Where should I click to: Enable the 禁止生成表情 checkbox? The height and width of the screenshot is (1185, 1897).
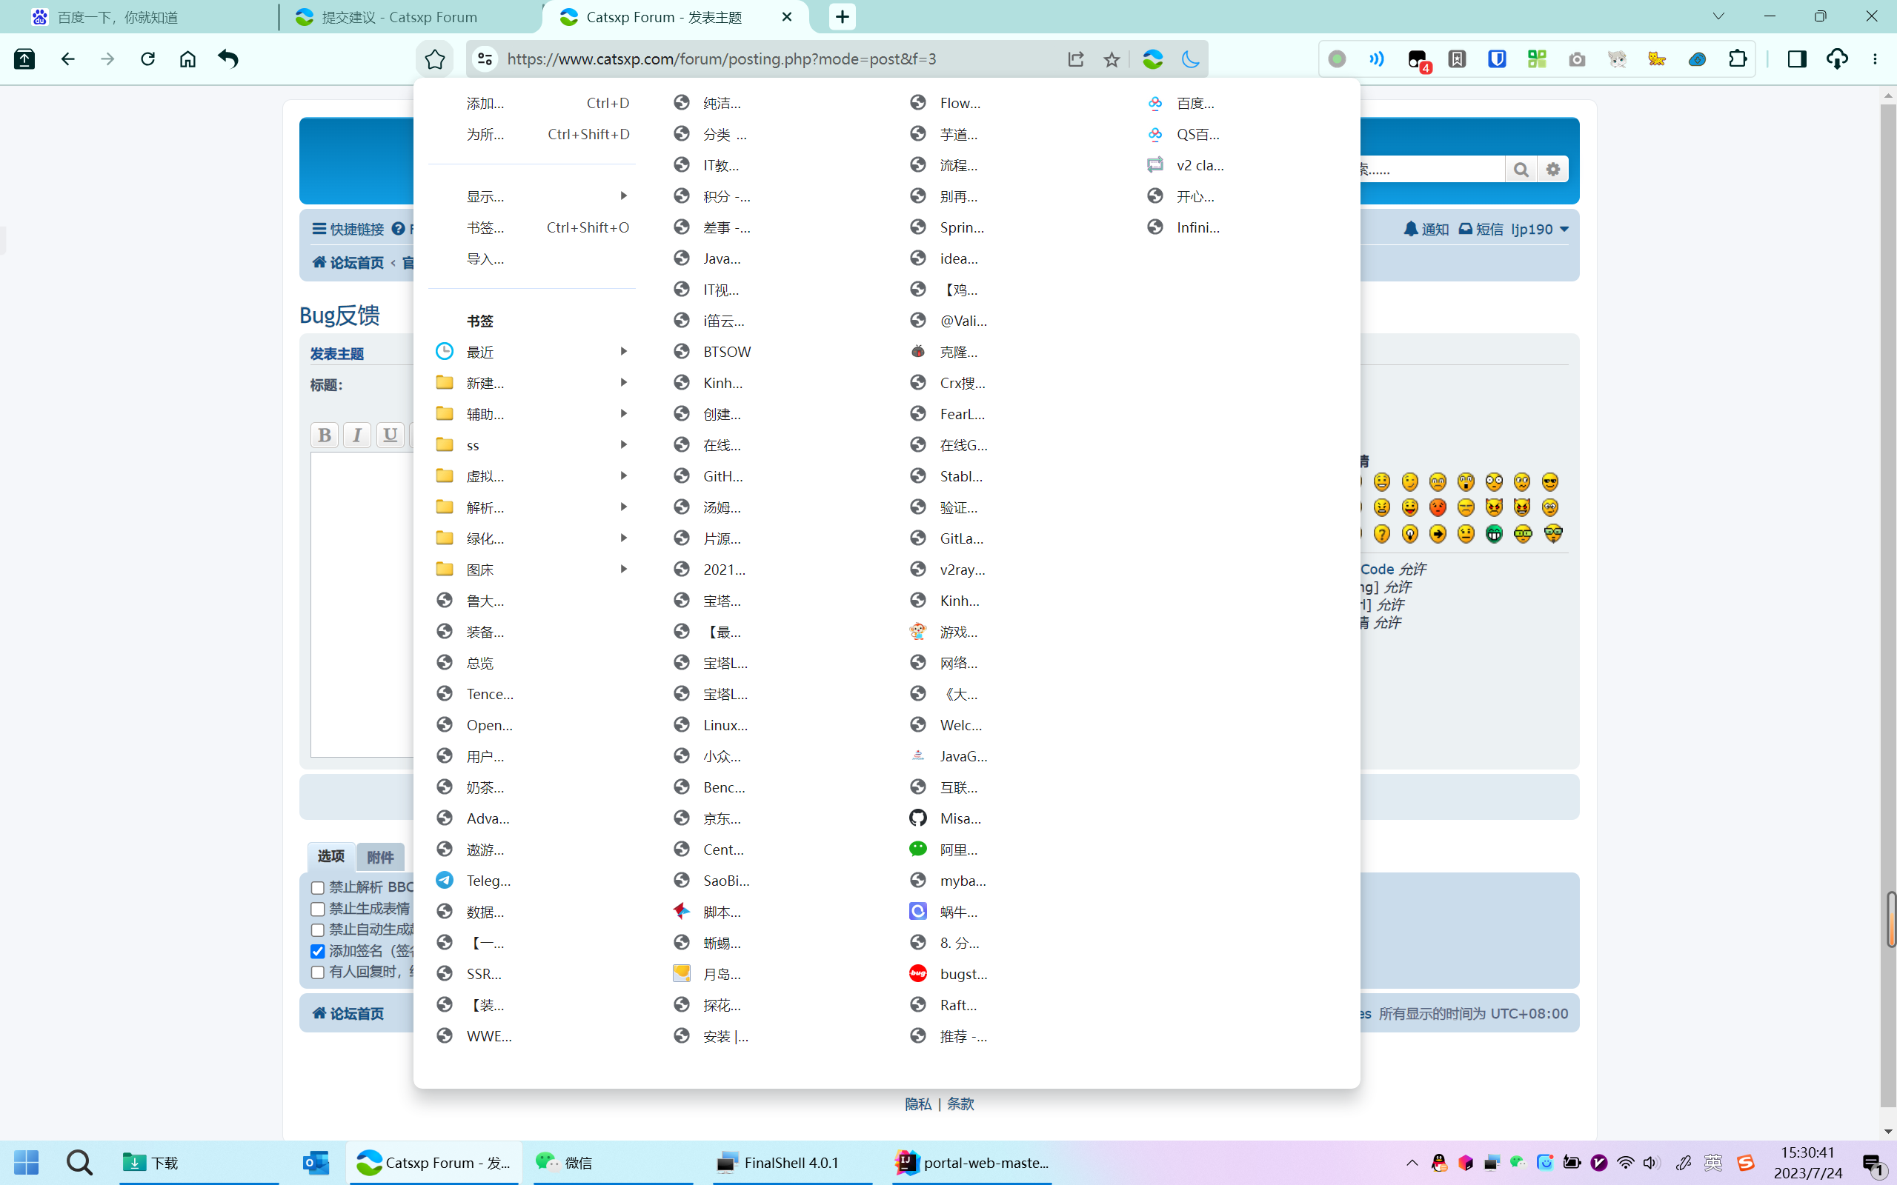[x=317, y=909]
